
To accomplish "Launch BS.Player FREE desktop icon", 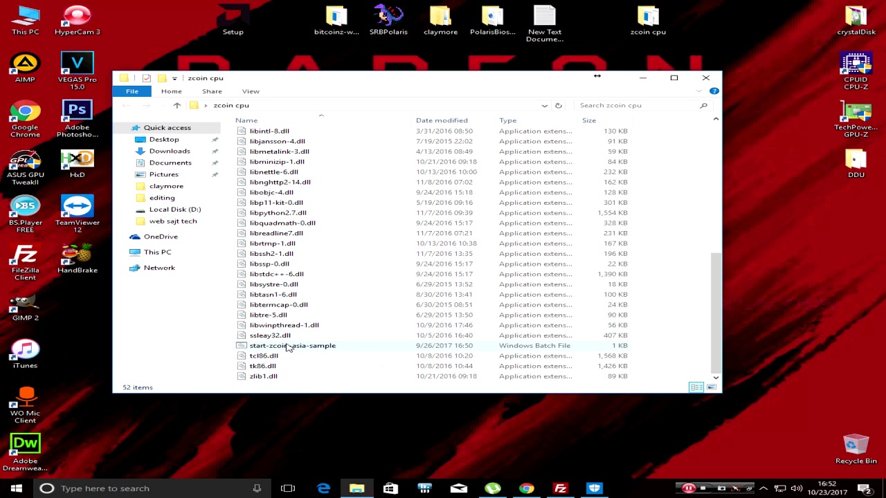I will point(25,214).
